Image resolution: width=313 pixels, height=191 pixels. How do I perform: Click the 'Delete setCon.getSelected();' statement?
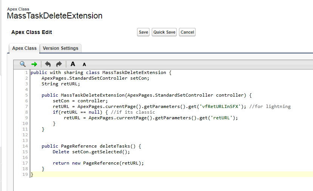click(x=91, y=152)
